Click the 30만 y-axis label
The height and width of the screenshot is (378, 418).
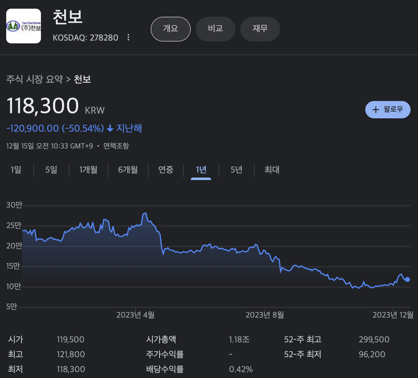pyautogui.click(x=14, y=205)
